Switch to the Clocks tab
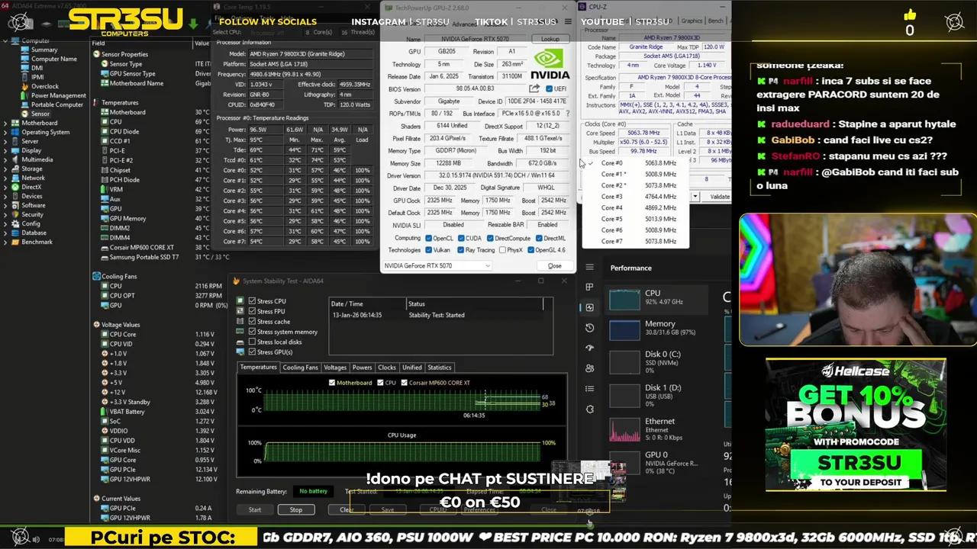Screen dimensions: 977x549 click(387, 368)
